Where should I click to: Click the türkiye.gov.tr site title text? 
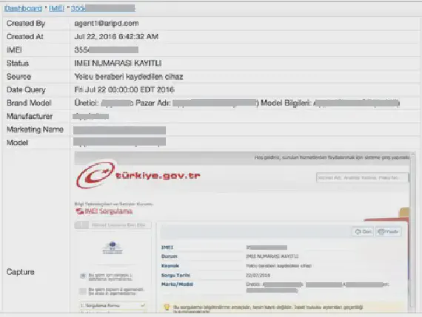[158, 175]
